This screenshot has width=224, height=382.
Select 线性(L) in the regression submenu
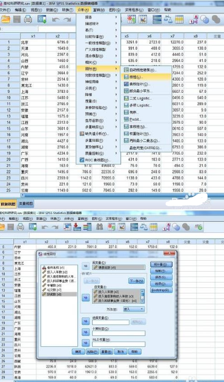(146, 77)
